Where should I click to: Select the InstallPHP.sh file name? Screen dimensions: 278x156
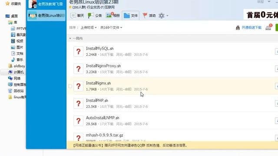pos(97,101)
